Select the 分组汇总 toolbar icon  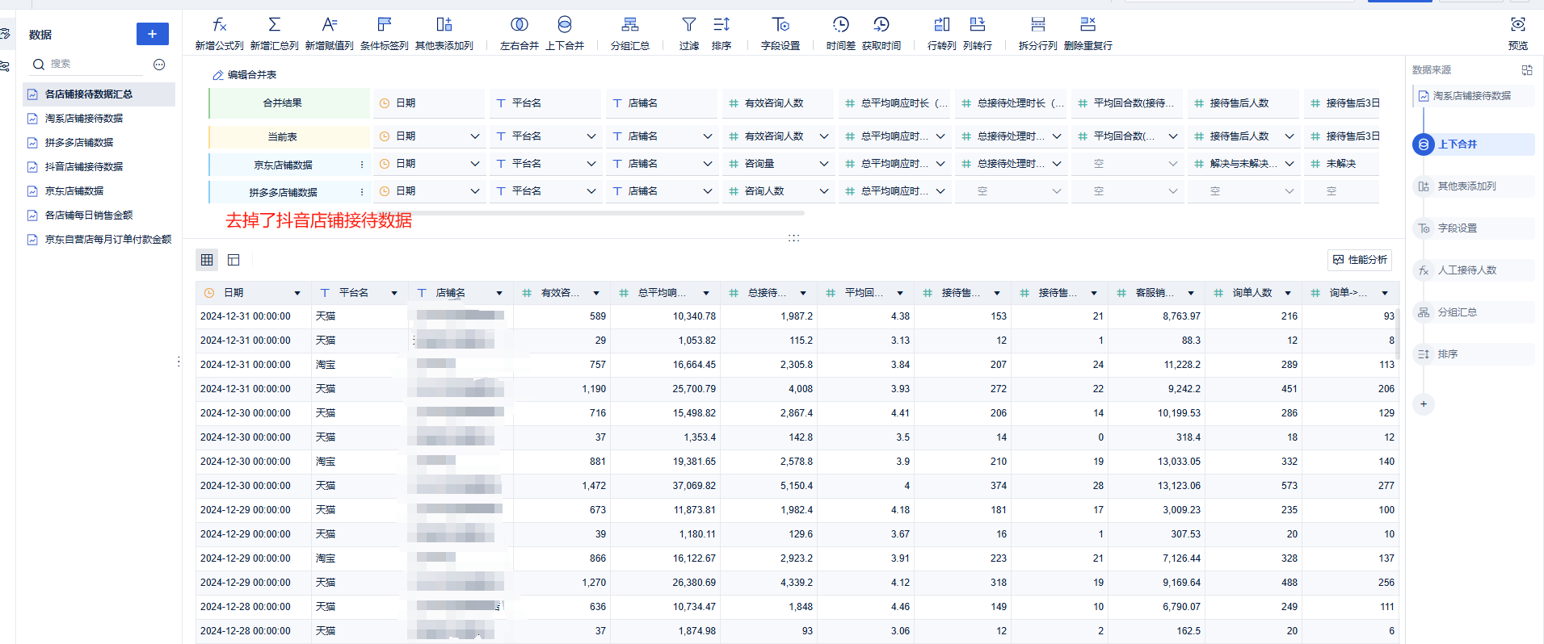tap(630, 25)
